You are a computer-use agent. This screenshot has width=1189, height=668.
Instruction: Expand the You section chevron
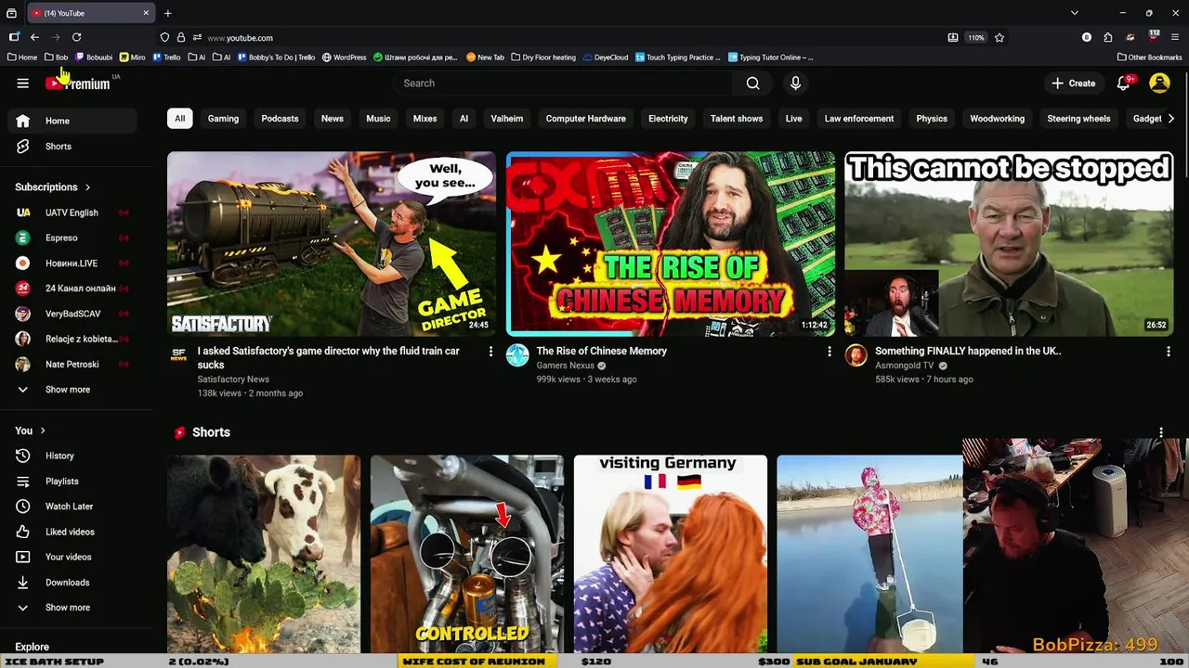42,430
